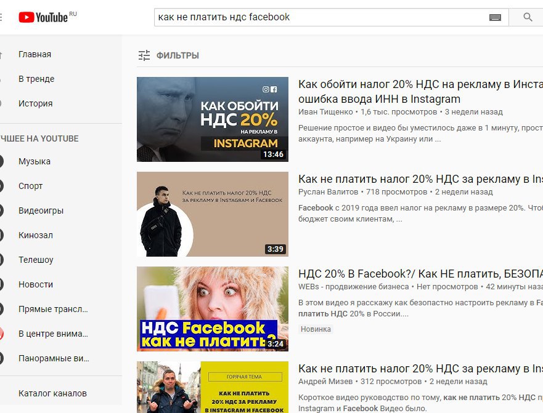Open Новости in sidebar
The width and height of the screenshot is (543, 413).
[36, 284]
